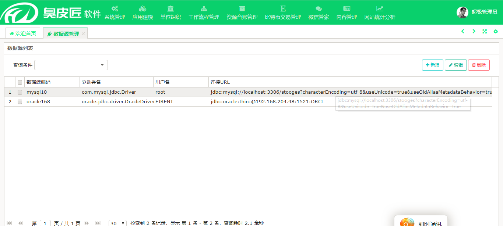The image size is (503, 226).
Task: Check the oracle168 row checkbox
Action: [x=20, y=102]
